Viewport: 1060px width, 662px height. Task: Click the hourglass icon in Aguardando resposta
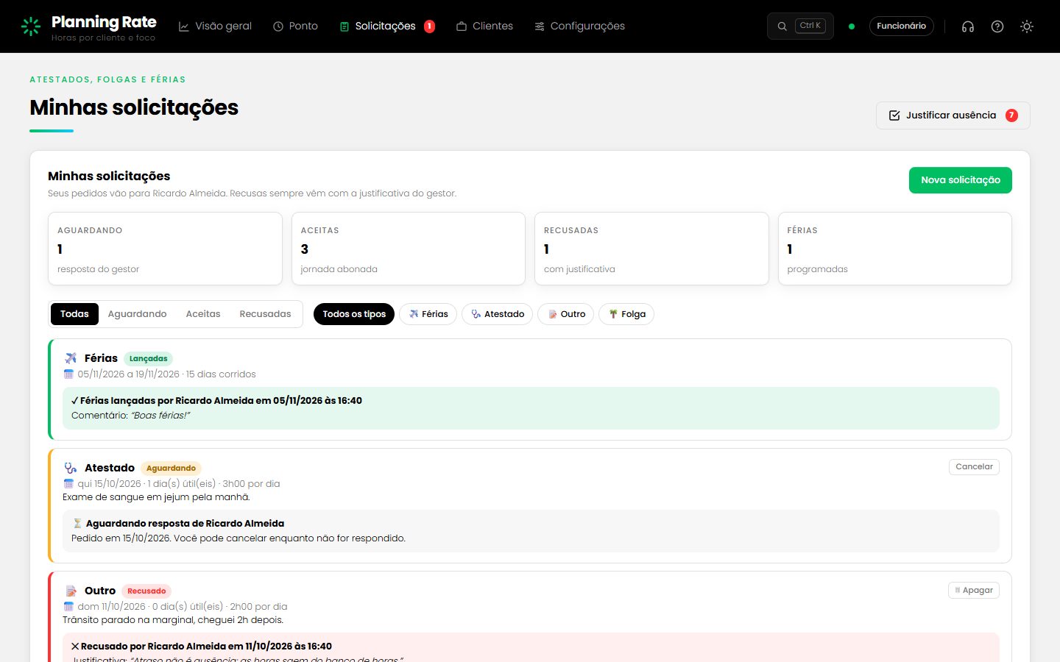tap(77, 524)
